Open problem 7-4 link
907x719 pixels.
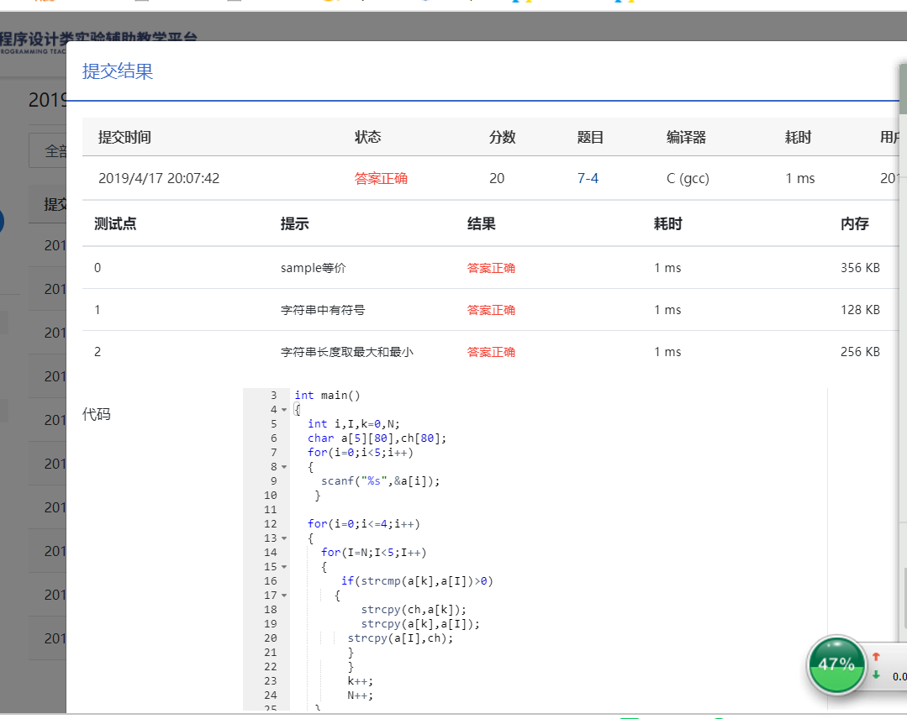coord(588,178)
